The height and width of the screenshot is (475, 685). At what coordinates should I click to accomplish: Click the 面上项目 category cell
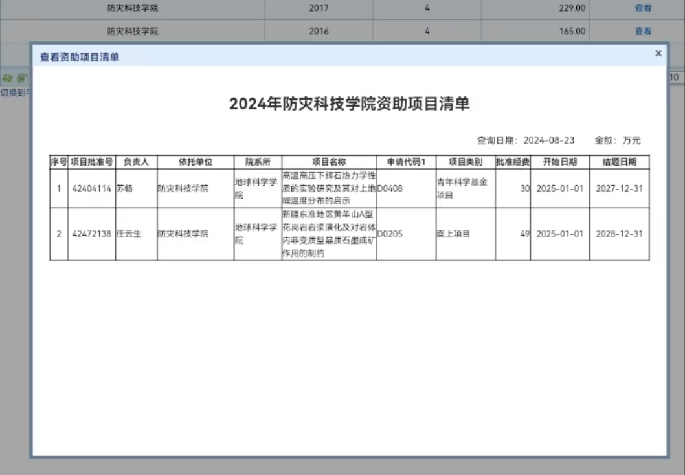click(x=453, y=234)
